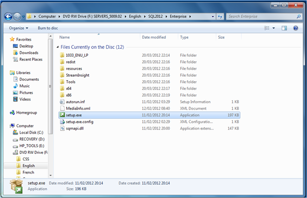Expand the address bar history dropdown
The image size is (307, 198).
213,17
